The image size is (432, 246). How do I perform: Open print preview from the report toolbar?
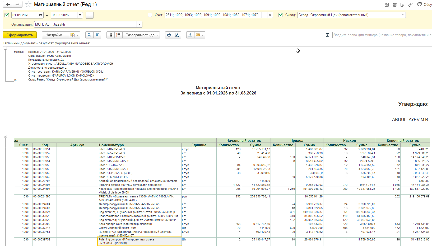click(177, 35)
